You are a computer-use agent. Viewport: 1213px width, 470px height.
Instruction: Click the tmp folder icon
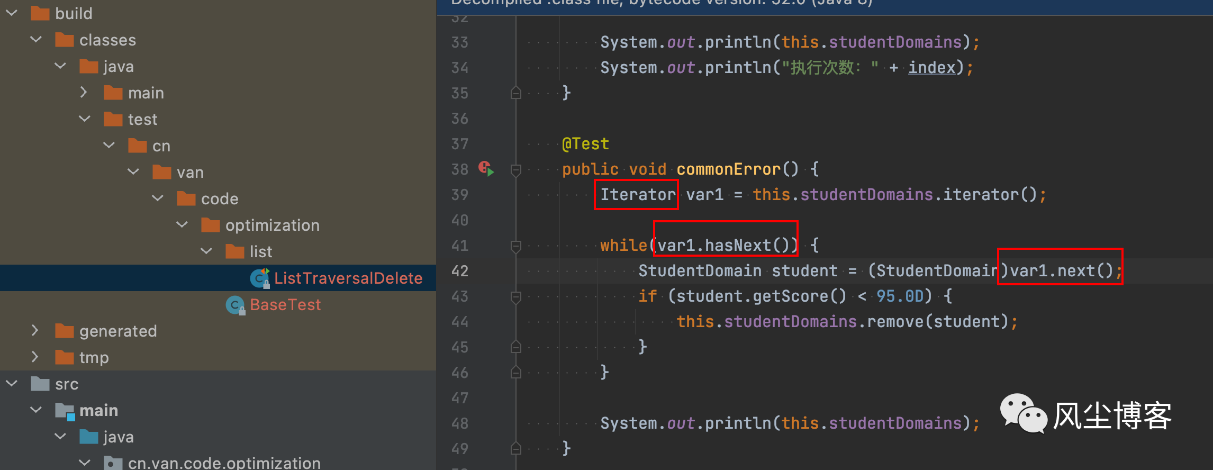pos(65,357)
